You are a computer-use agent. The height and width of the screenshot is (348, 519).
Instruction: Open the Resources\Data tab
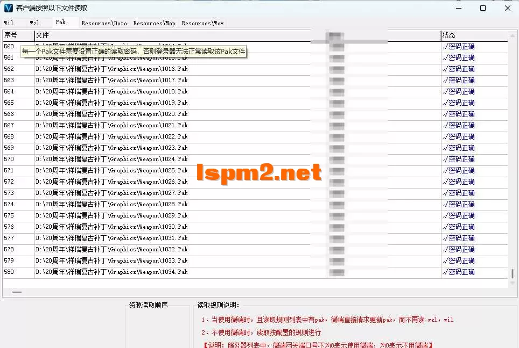point(104,23)
